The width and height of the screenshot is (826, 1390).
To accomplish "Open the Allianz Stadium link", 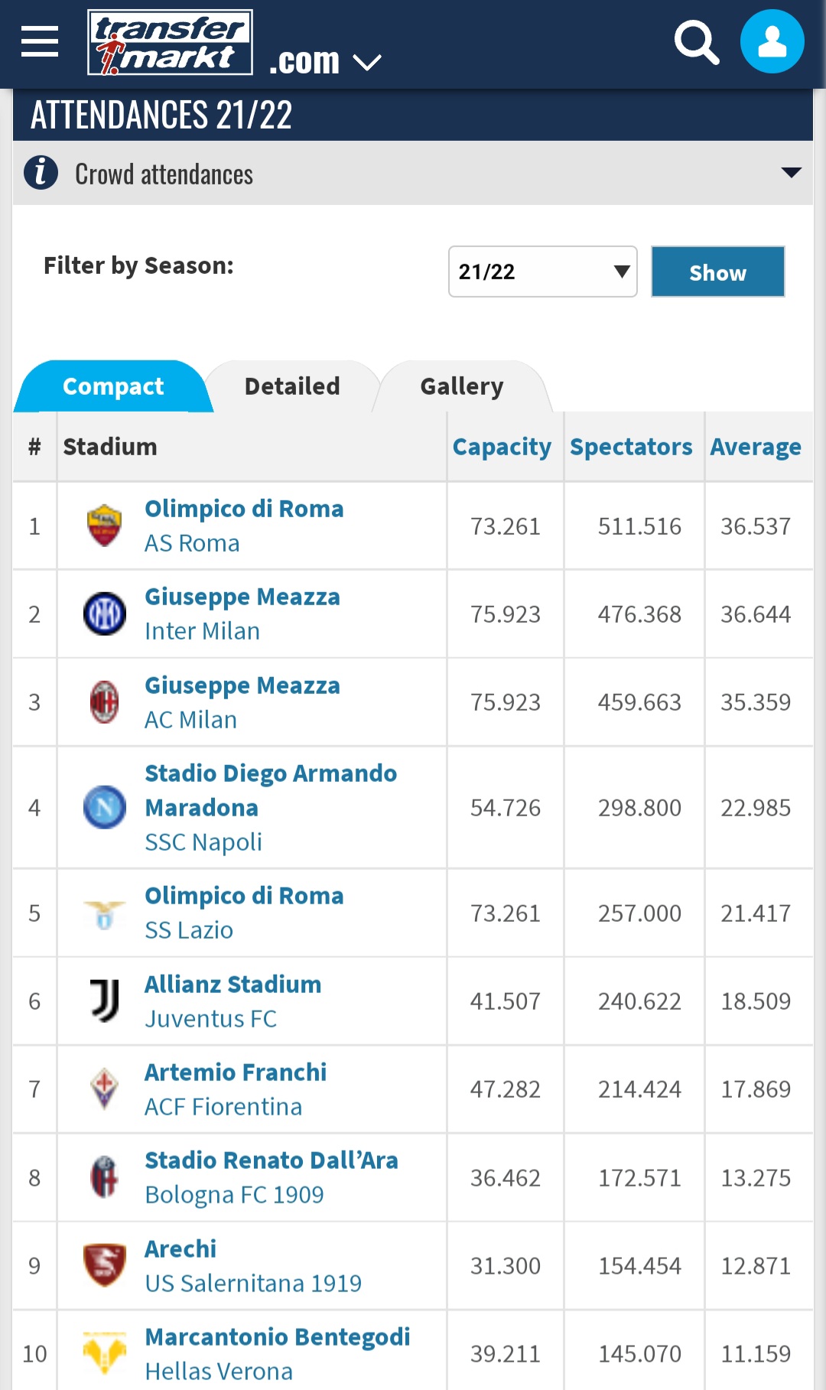I will [x=233, y=984].
